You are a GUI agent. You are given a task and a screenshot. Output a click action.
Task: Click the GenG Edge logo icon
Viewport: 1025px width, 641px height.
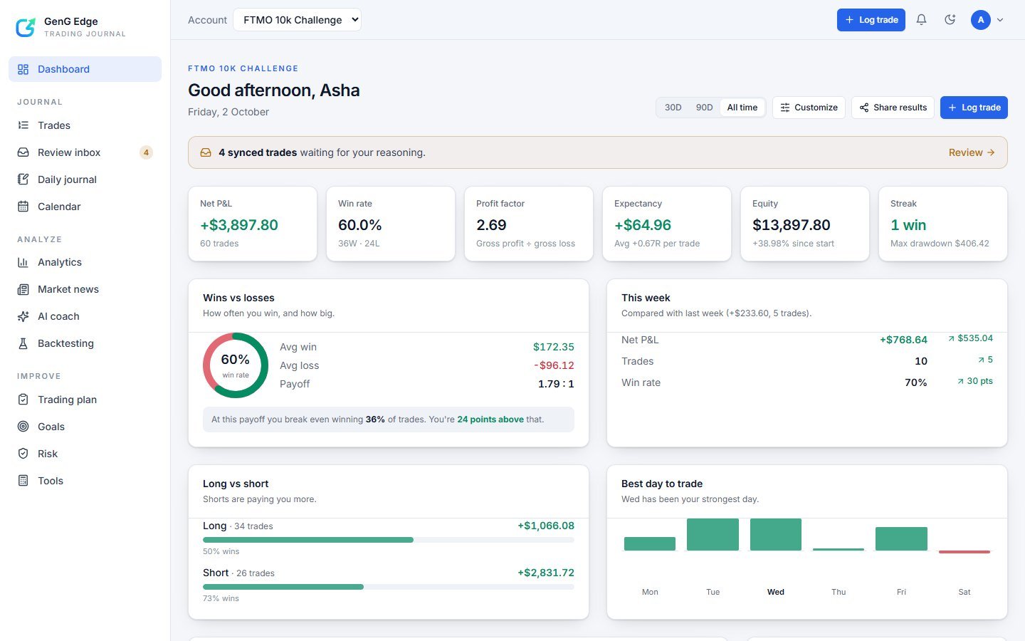(26, 27)
